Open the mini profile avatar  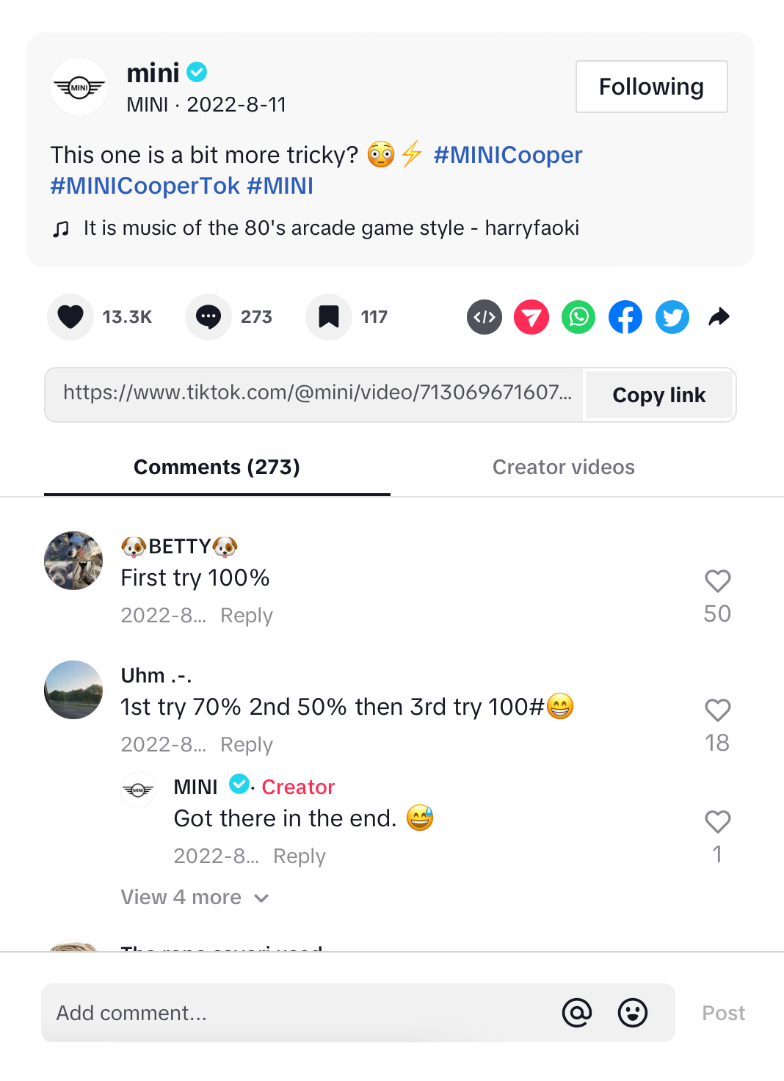(x=79, y=87)
